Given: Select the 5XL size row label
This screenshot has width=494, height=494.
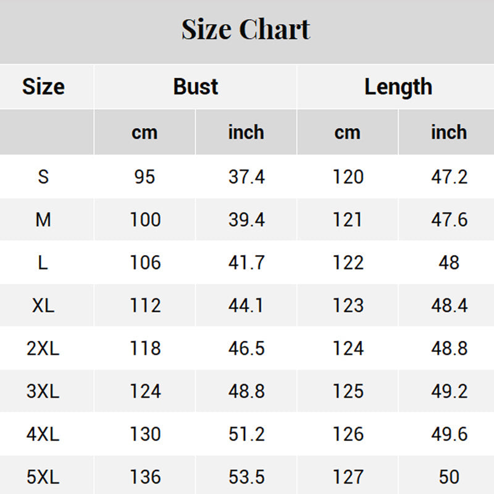Looking at the screenshot, I should (43, 477).
